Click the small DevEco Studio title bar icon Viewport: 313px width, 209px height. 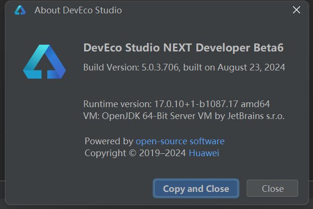(x=20, y=10)
